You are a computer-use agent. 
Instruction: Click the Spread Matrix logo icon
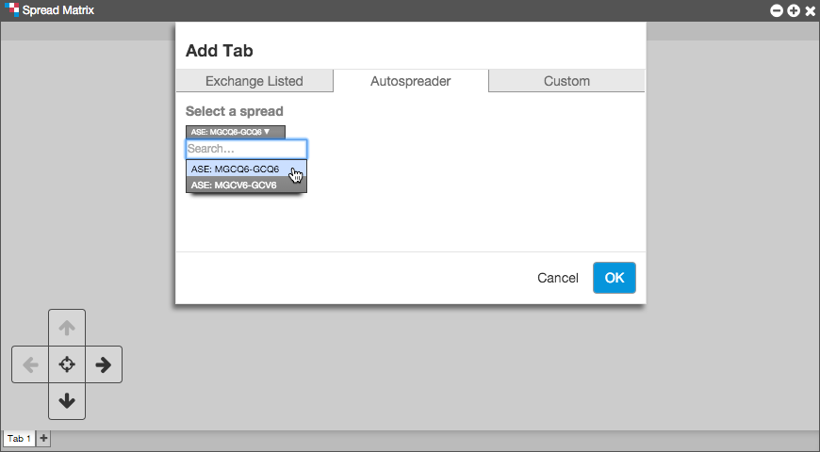click(11, 10)
